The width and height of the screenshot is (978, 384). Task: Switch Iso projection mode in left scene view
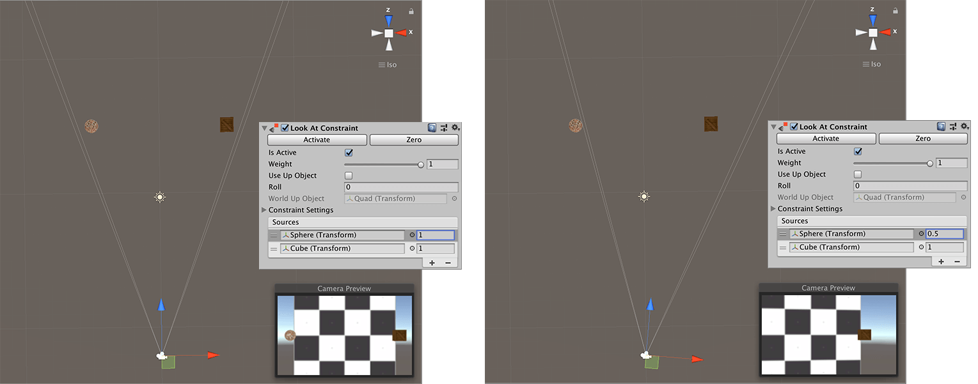[x=388, y=65]
